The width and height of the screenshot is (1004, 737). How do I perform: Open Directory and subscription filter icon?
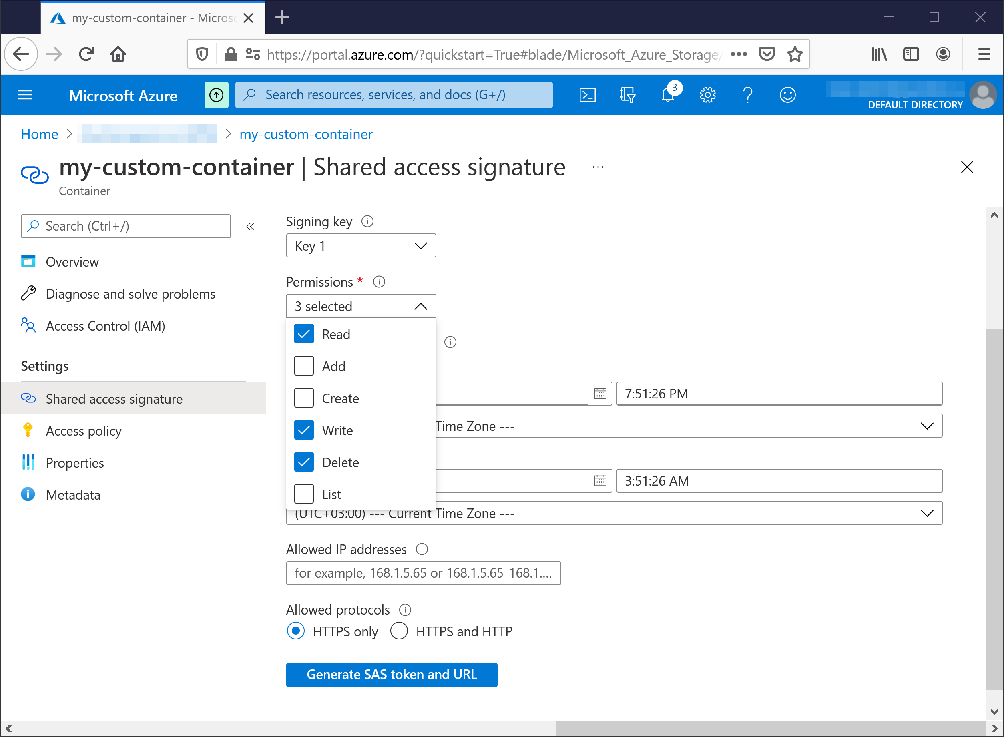[628, 95]
